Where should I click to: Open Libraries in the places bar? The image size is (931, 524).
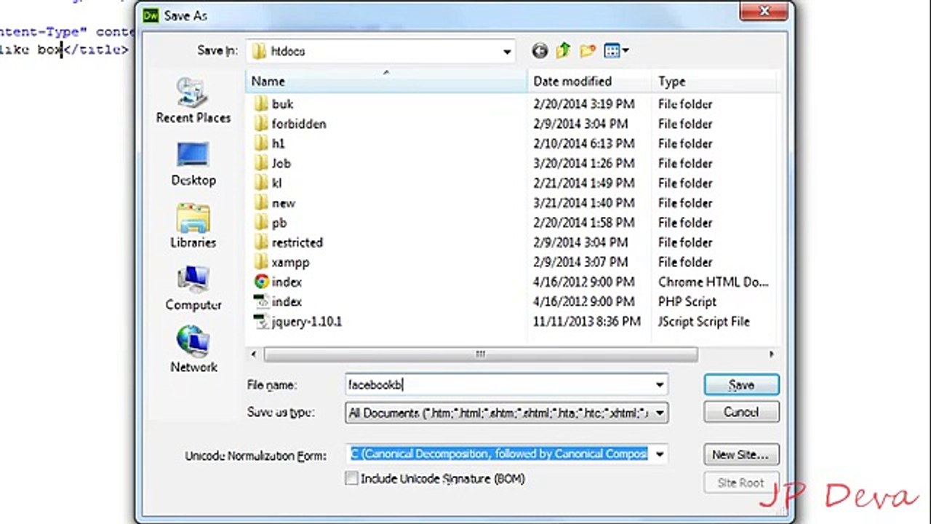[x=193, y=226]
